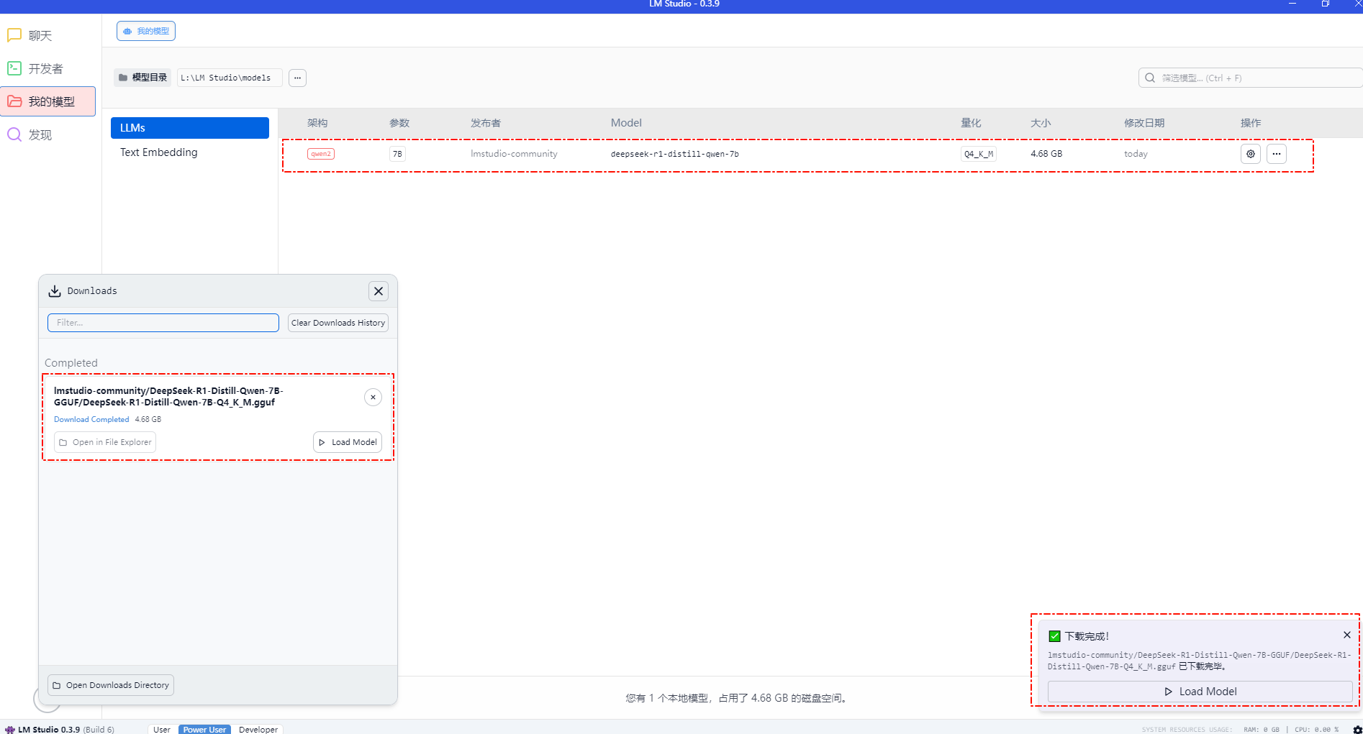1363x734 pixels.
Task: Sort by the 修改日期 column header
Action: point(1144,123)
